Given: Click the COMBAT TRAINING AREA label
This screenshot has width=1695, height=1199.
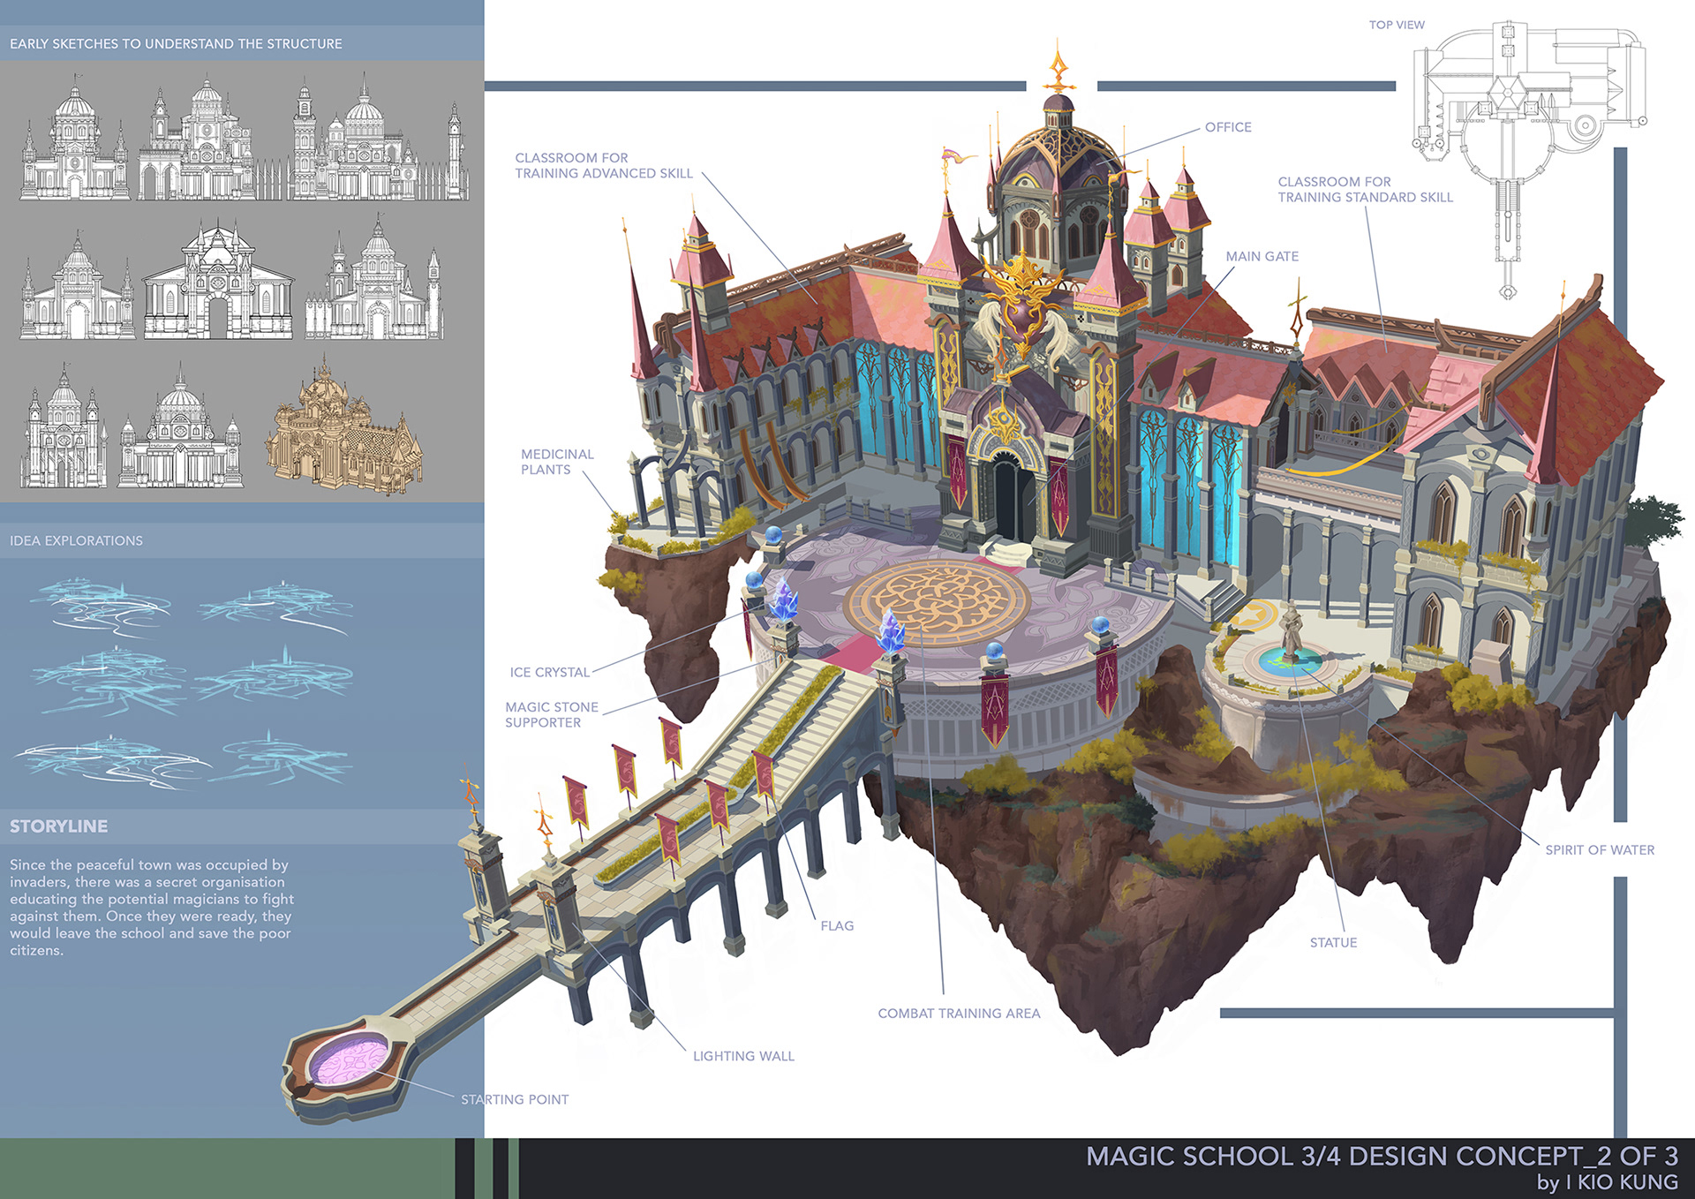Looking at the screenshot, I should [959, 1013].
